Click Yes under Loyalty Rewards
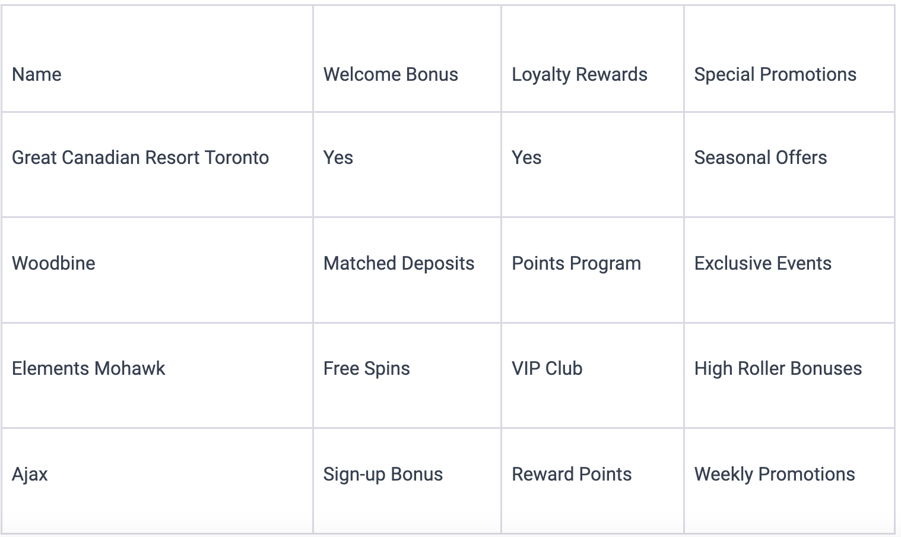 [526, 157]
